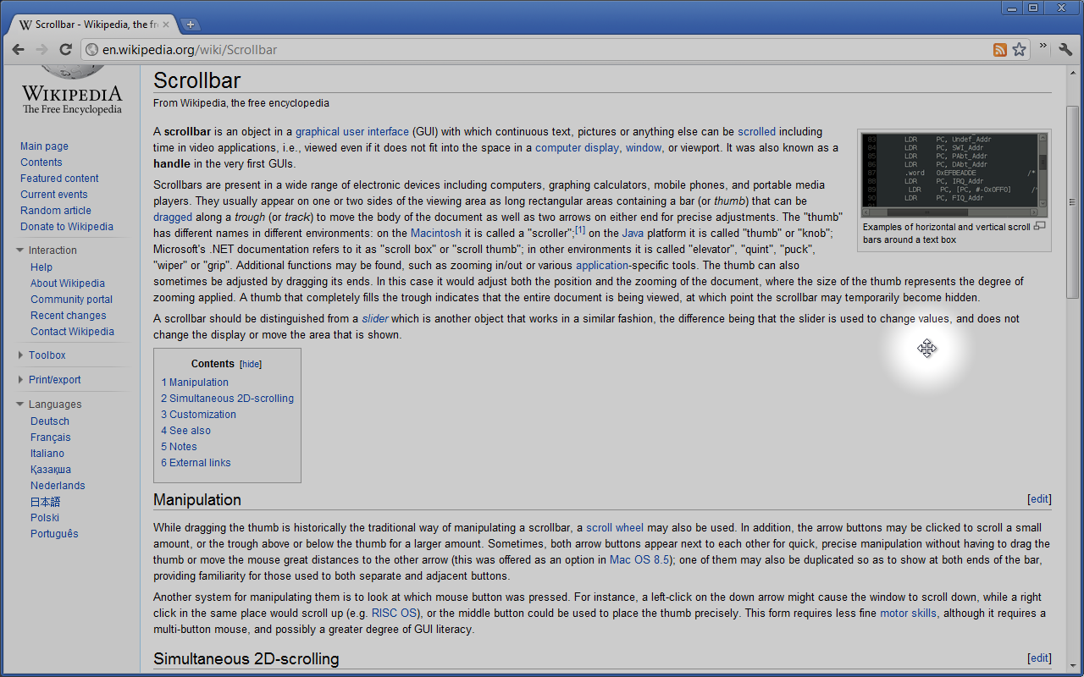1084x677 pixels.
Task: Click the Wikipedia logo
Action: tap(72, 91)
